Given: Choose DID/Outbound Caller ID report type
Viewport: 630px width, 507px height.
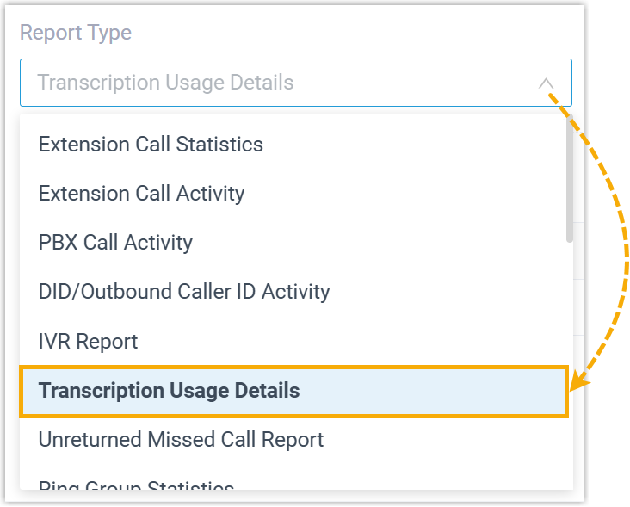Looking at the screenshot, I should click(184, 292).
